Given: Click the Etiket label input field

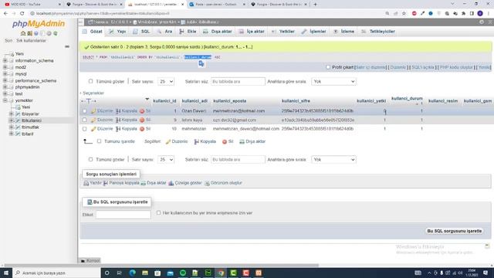Looking at the screenshot, I should [123, 215].
